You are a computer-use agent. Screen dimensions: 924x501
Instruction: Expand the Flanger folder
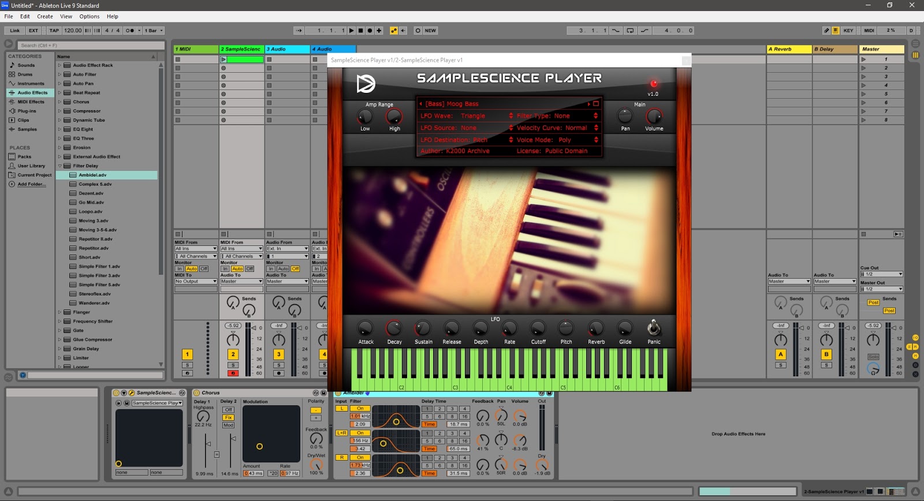coord(59,312)
